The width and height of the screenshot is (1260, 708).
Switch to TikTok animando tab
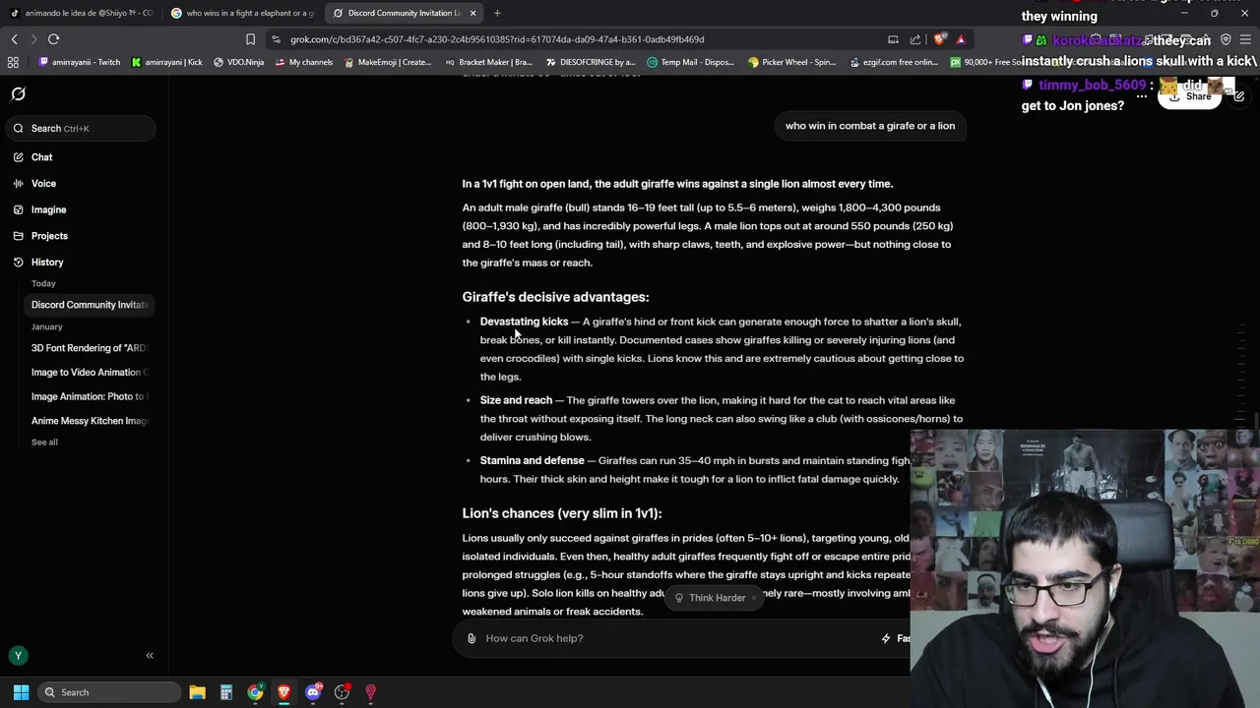[x=83, y=13]
